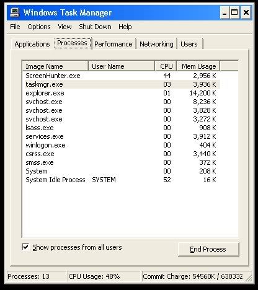Switch to the Applications tab
Viewport: 258px width, 290px height.
[32, 44]
